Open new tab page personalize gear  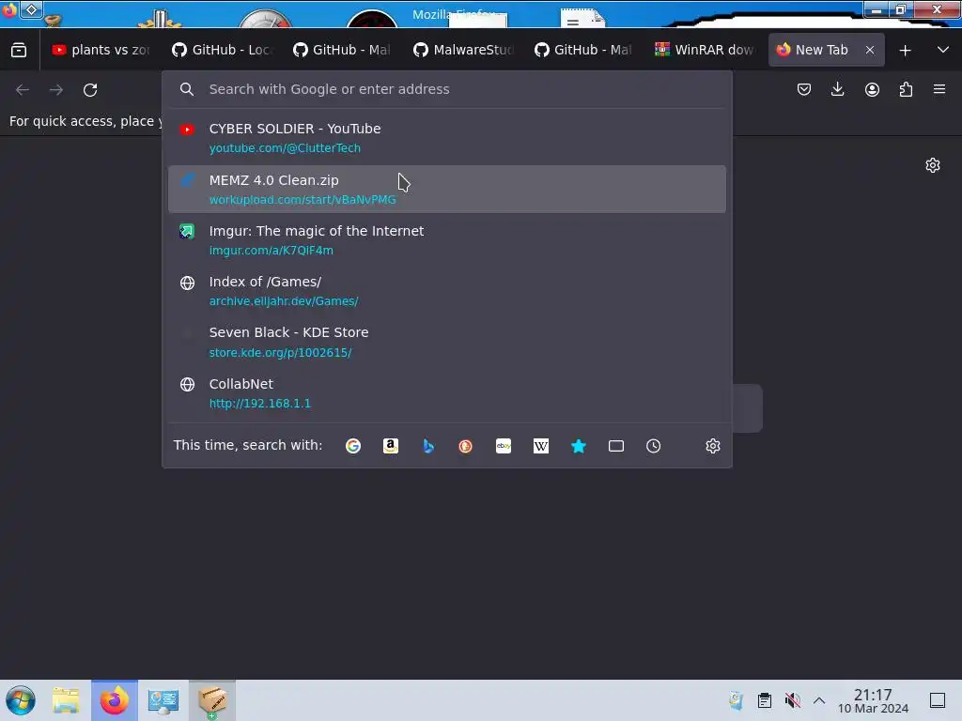coord(933,165)
